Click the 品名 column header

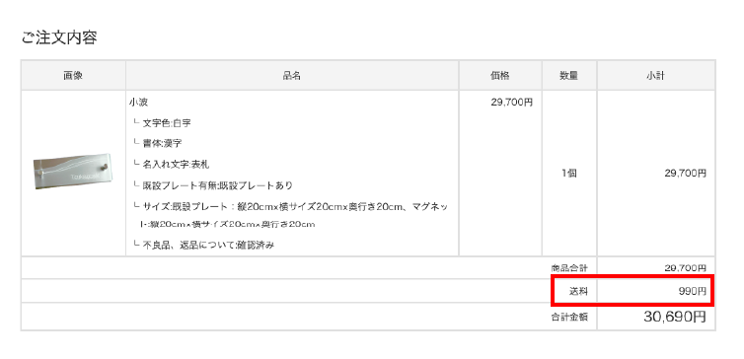pyautogui.click(x=292, y=75)
